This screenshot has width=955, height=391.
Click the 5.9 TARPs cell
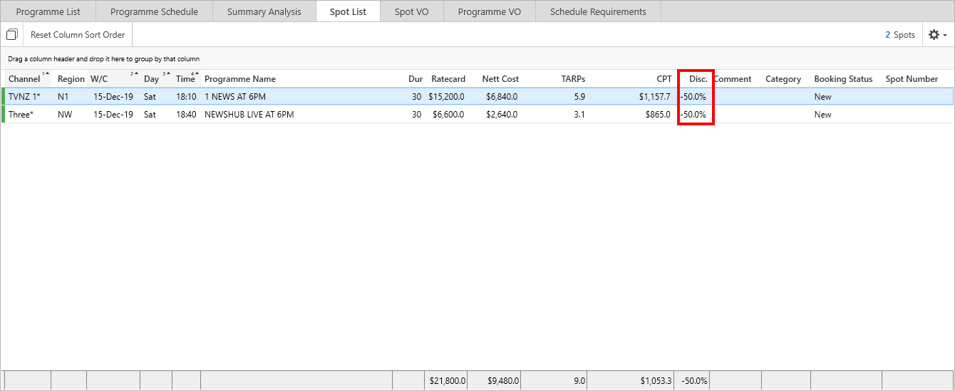click(579, 97)
